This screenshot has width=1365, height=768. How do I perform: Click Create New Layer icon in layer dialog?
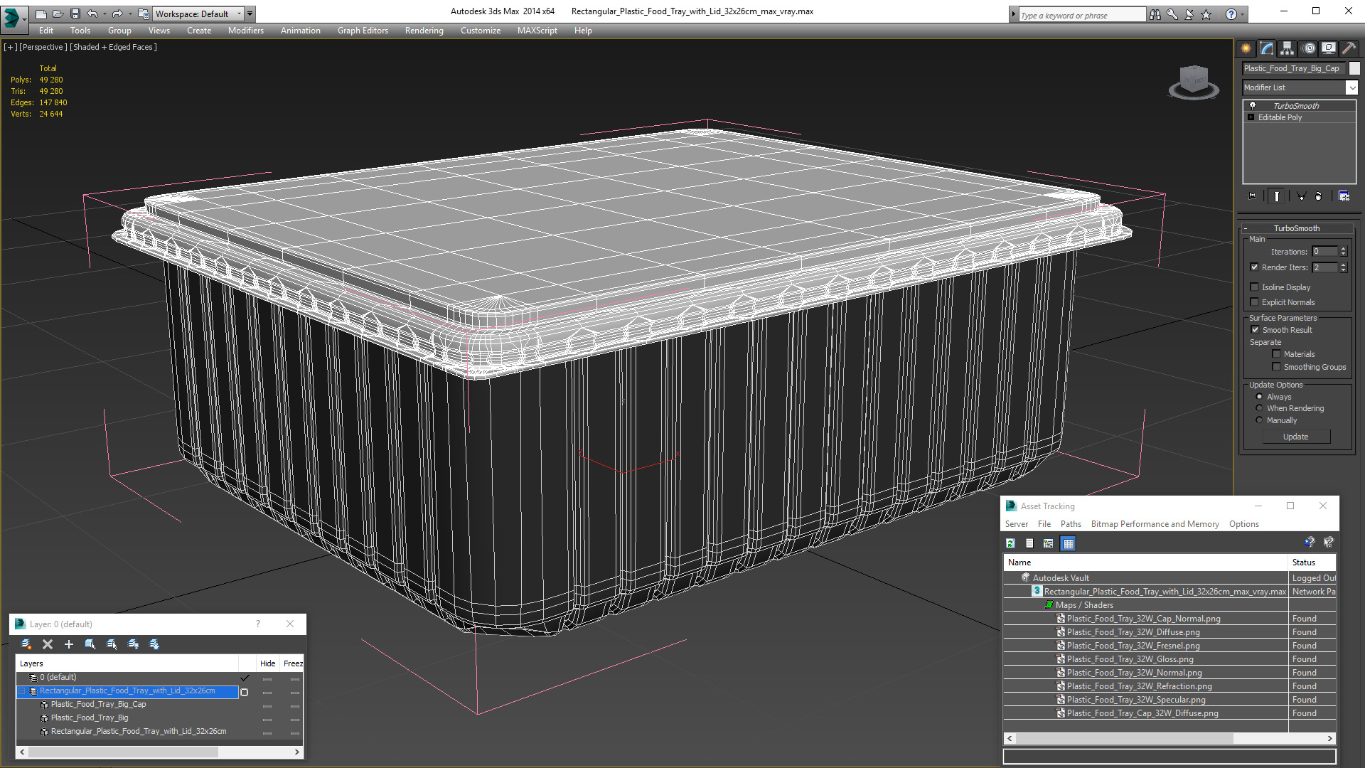click(26, 644)
